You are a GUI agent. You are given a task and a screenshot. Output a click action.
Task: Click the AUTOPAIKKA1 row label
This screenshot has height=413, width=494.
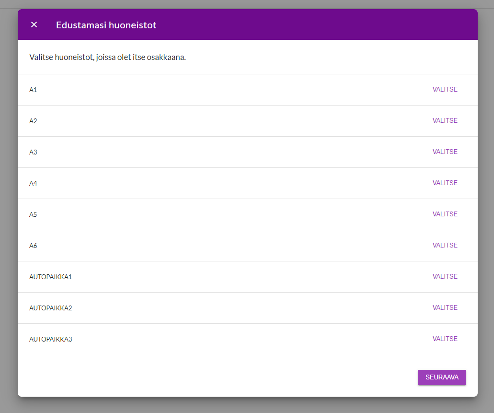[50, 277]
